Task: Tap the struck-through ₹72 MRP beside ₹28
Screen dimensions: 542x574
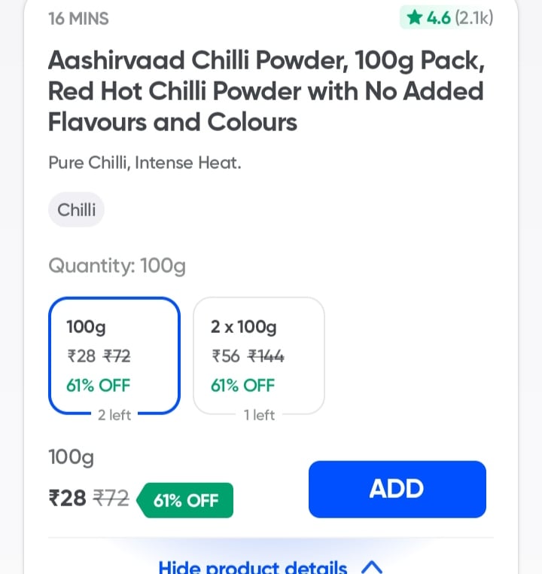Action: 111,498
